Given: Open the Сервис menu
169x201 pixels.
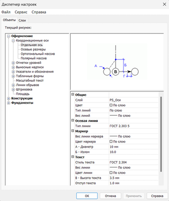Looking at the screenshot, I should 21,12.
